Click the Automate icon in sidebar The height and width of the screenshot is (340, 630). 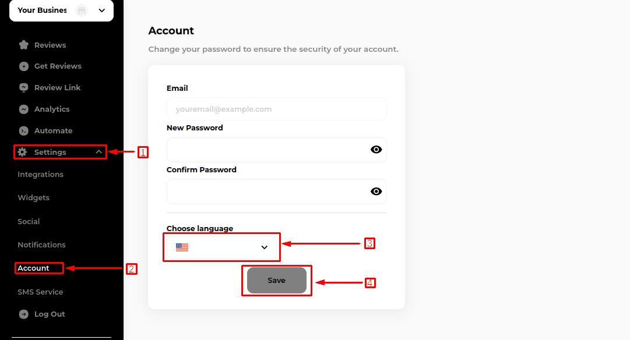(23, 131)
